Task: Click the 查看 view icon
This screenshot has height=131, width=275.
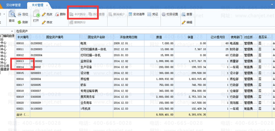Action: (x=183, y=14)
